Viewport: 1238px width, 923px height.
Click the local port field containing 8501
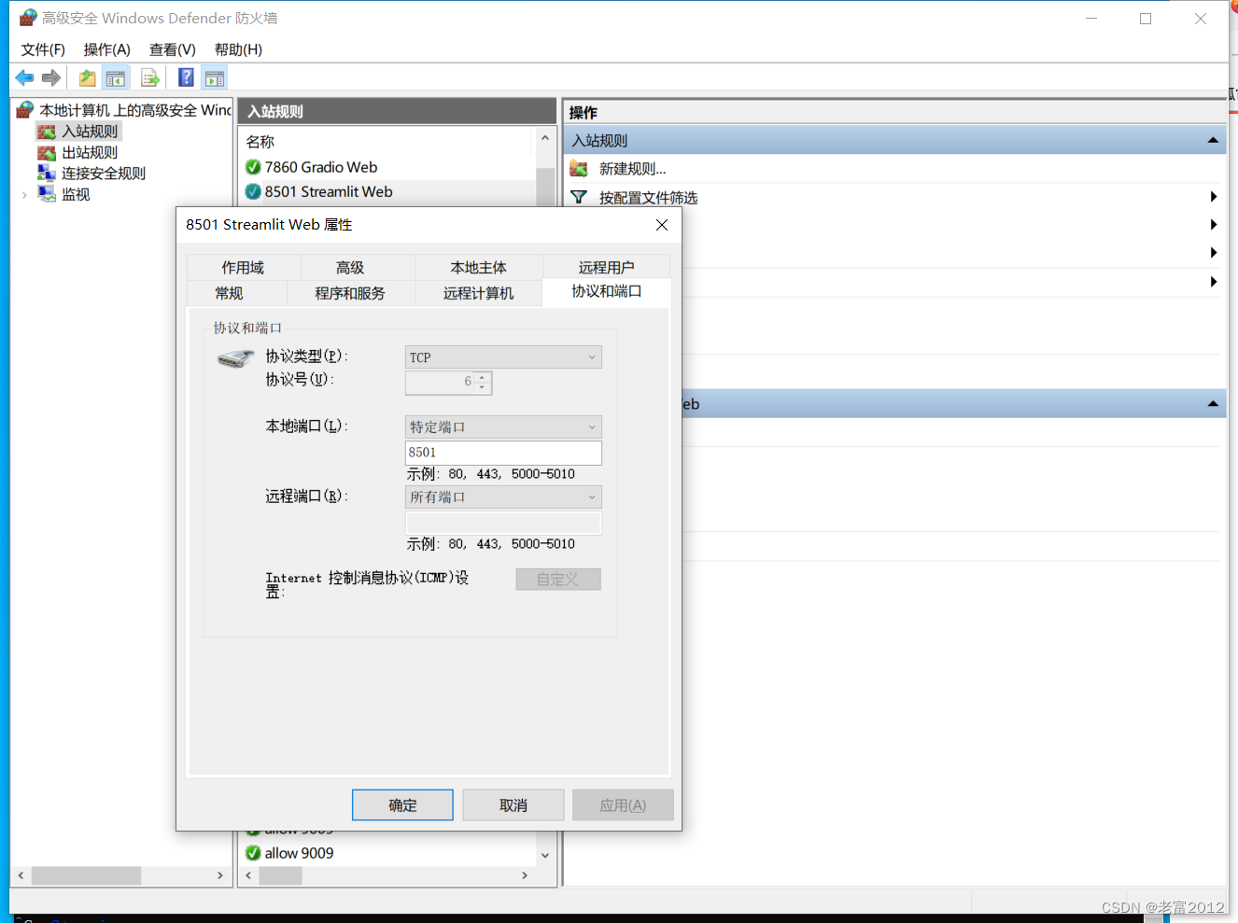503,453
